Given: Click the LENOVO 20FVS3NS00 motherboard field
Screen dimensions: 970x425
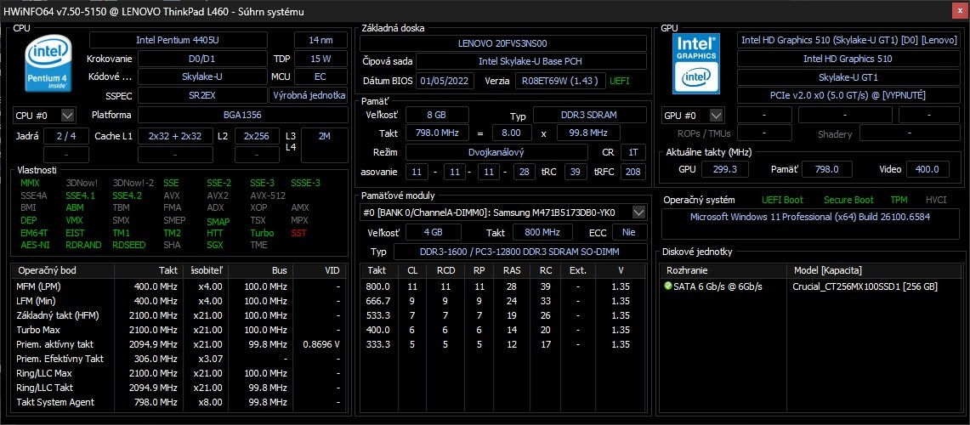Looking at the screenshot, I should coord(502,43).
